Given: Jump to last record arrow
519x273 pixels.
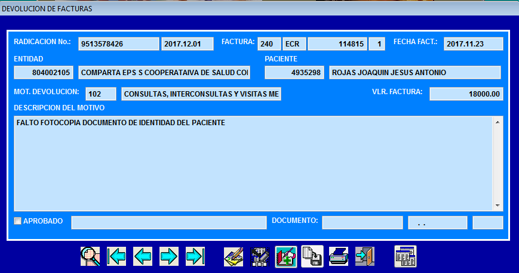Looking at the screenshot, I should pyautogui.click(x=195, y=256).
